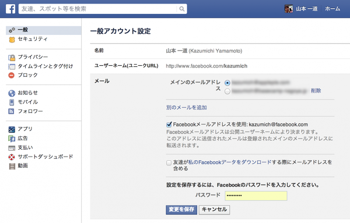Follow 私のFacebookデータをダウンロード link
350x223 pixels.
230,162
